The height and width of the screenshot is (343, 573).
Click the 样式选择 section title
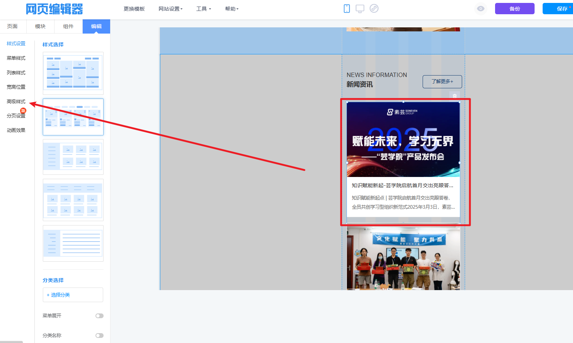pyautogui.click(x=53, y=45)
